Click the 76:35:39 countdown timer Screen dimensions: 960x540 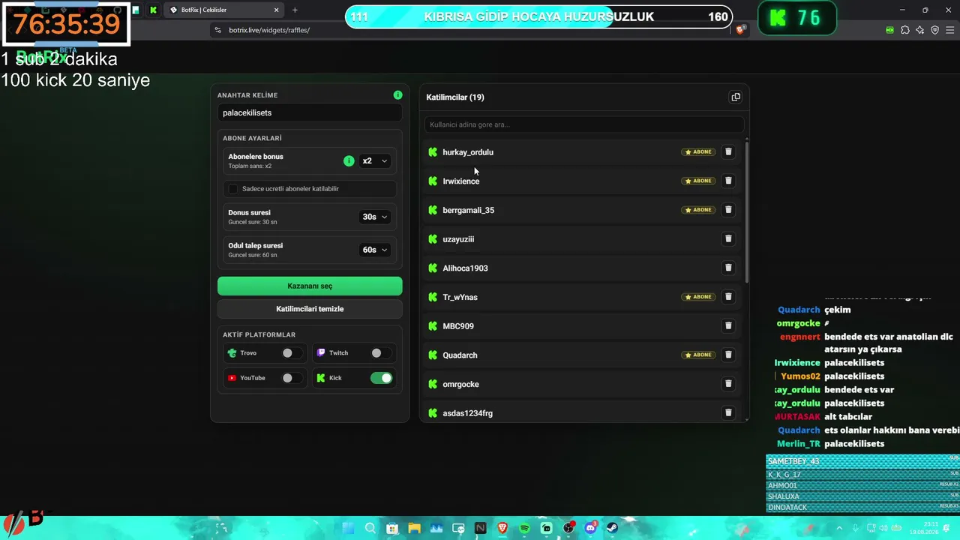click(x=66, y=24)
